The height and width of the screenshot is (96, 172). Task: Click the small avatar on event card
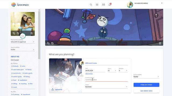(x=82, y=63)
